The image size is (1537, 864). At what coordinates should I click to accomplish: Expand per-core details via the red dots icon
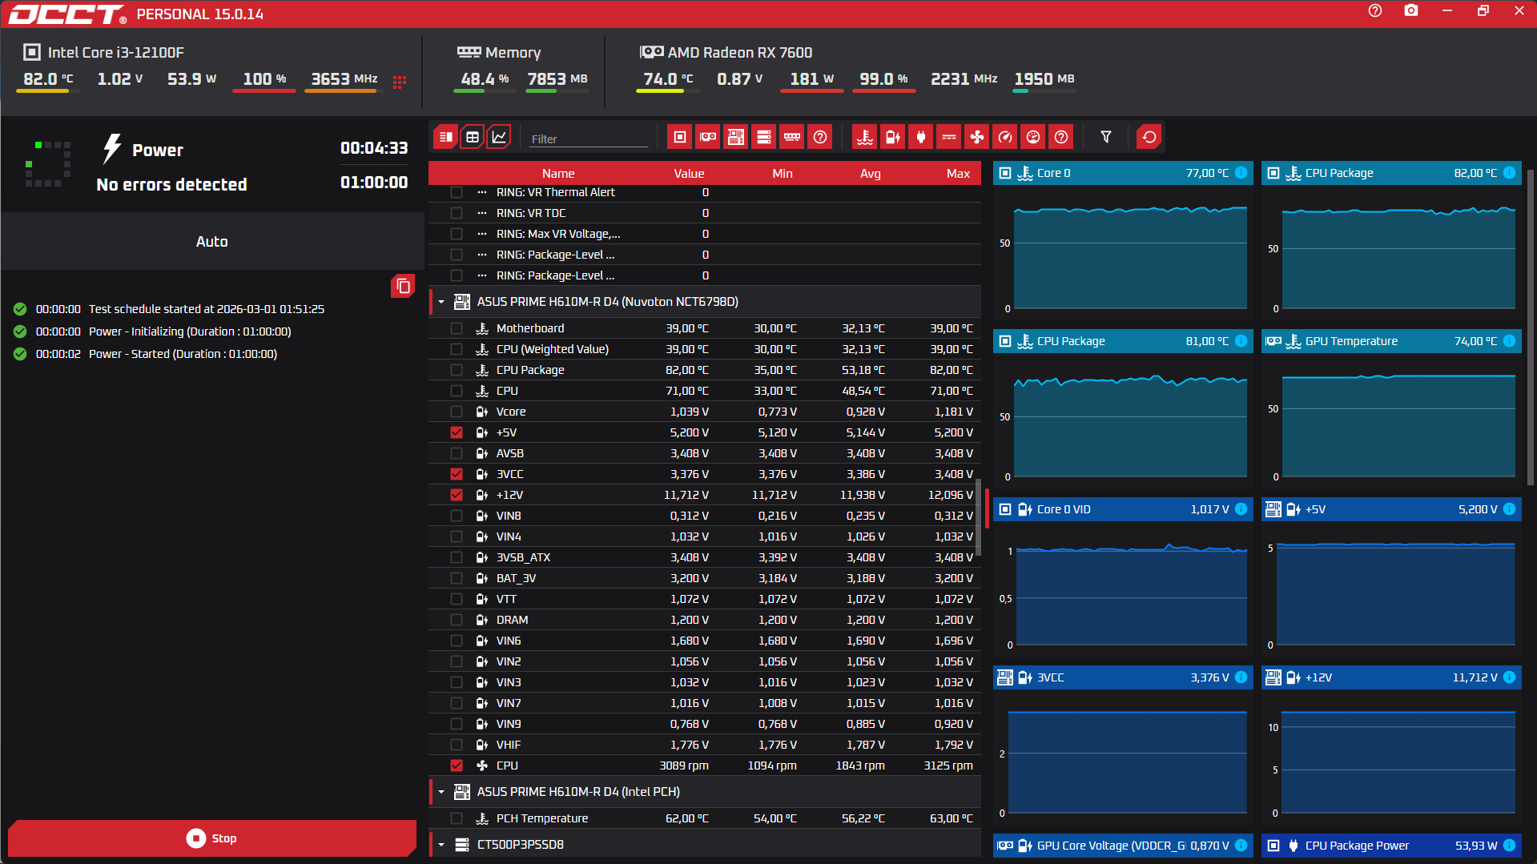point(400,81)
